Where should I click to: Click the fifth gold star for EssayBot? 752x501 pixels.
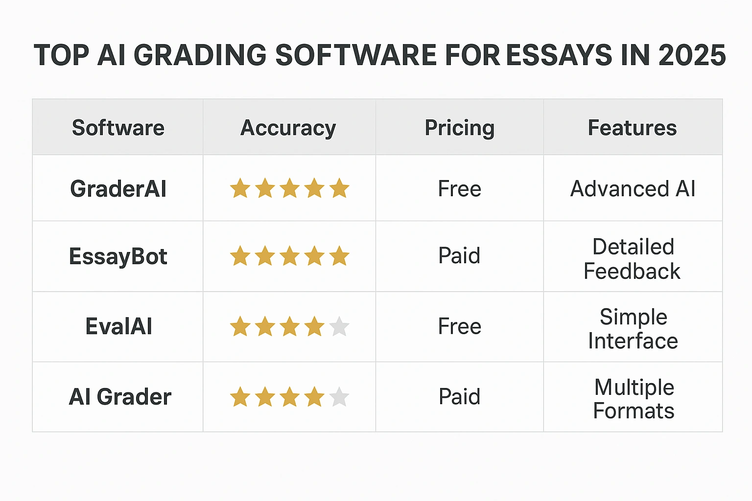(339, 256)
